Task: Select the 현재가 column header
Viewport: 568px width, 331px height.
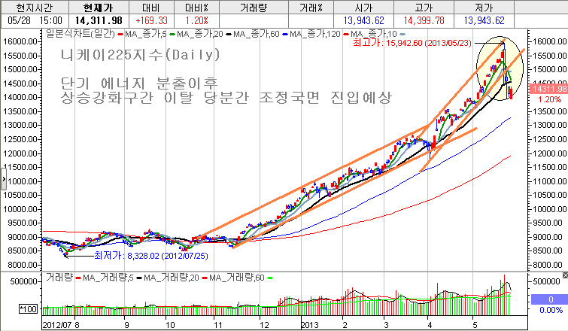Action: pos(98,8)
